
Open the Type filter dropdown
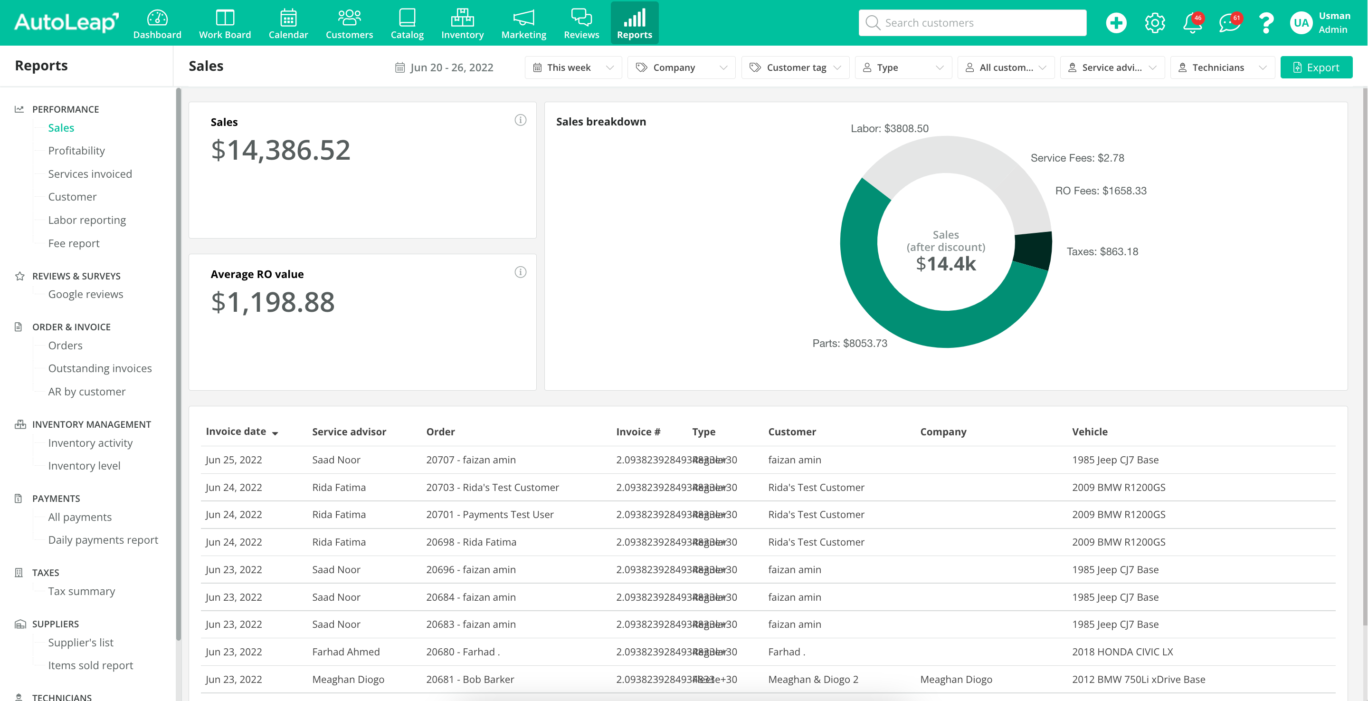coord(903,67)
